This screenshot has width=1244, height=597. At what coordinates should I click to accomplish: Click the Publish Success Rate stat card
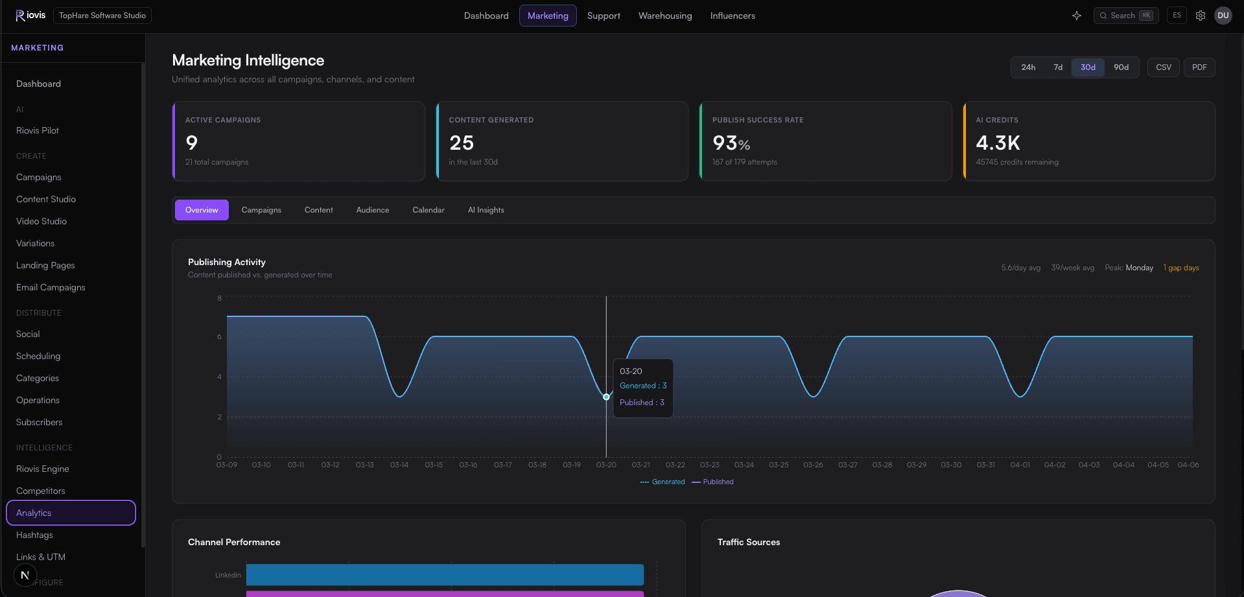click(826, 141)
